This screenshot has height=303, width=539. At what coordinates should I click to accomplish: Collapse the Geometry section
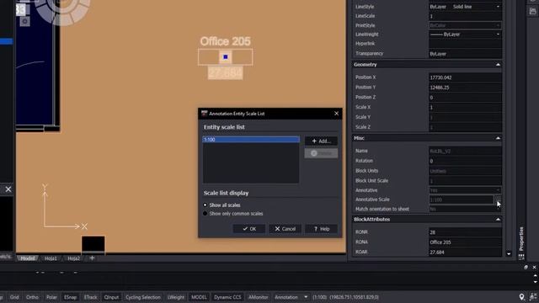click(498, 65)
